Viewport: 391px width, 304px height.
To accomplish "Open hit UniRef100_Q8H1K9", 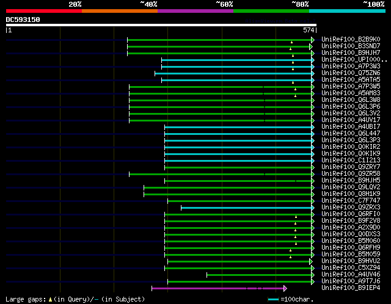I will pyautogui.click(x=351, y=194).
